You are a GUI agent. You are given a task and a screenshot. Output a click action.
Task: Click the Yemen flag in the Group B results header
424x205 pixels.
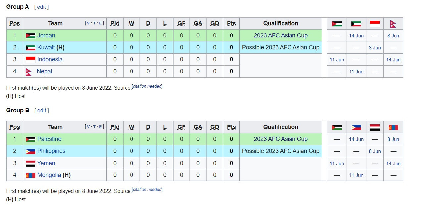(x=375, y=127)
